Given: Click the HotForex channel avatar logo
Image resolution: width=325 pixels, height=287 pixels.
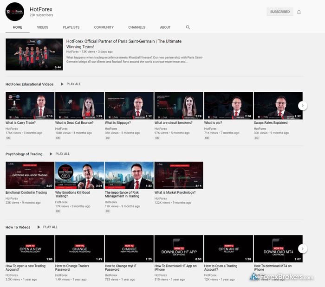Looking at the screenshot, I should 15,12.
